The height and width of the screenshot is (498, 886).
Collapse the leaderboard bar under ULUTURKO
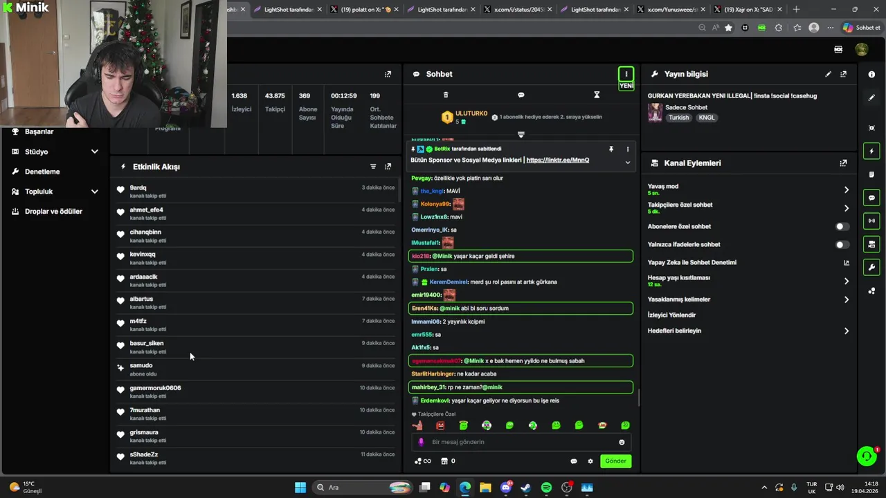521,134
